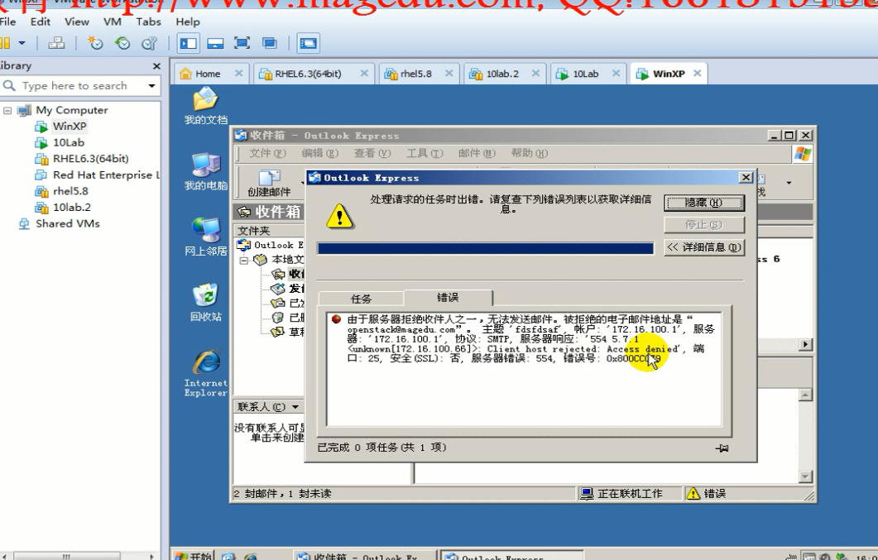This screenshot has height=560, width=878.
Task: Click the 我的电脑 desktop icon
Action: [x=205, y=172]
